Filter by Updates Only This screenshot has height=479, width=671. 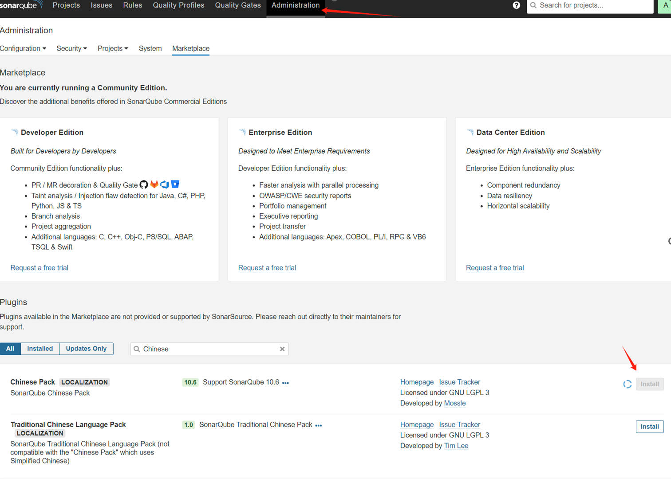[x=86, y=349]
